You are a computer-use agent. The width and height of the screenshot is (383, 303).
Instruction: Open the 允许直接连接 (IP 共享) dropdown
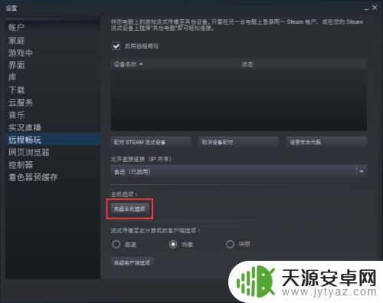pos(239,172)
